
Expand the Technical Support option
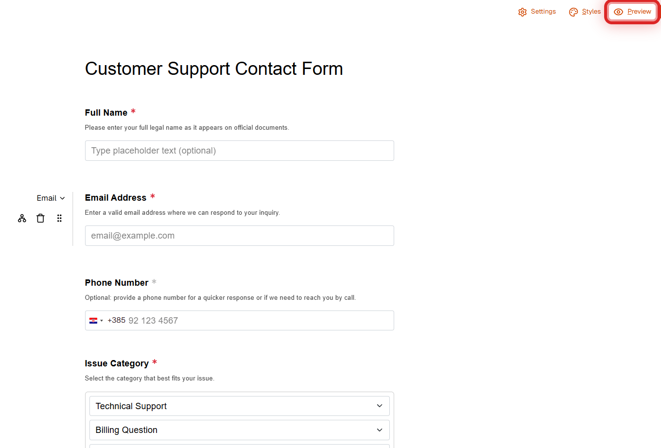click(x=379, y=406)
